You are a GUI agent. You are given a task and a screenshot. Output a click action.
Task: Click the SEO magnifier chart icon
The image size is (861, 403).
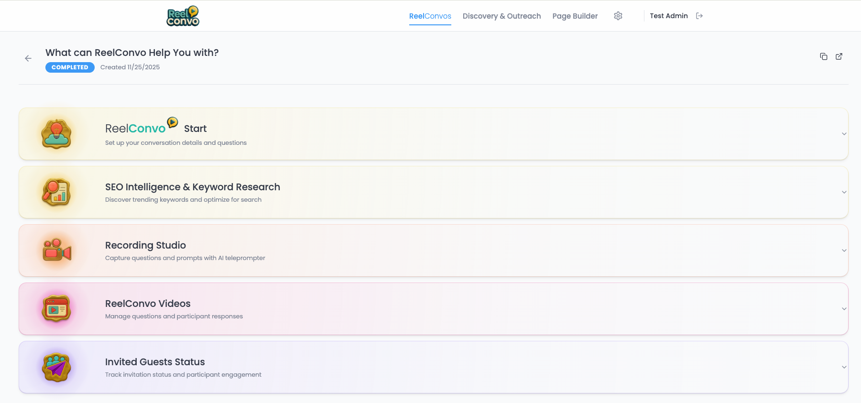[x=56, y=192]
